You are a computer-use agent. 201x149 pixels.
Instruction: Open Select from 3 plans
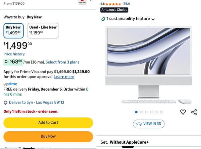(62, 62)
